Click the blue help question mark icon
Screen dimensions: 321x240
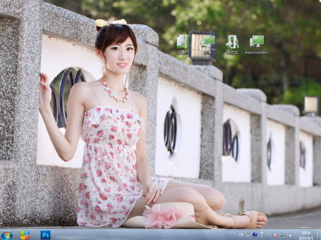[x=255, y=235]
